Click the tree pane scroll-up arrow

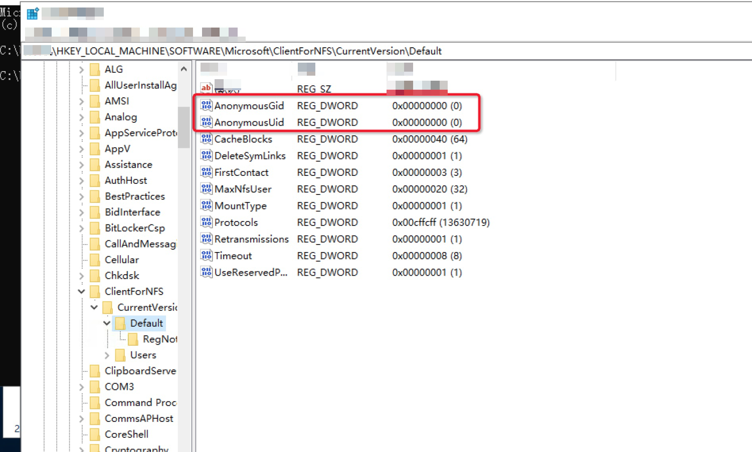pos(183,69)
